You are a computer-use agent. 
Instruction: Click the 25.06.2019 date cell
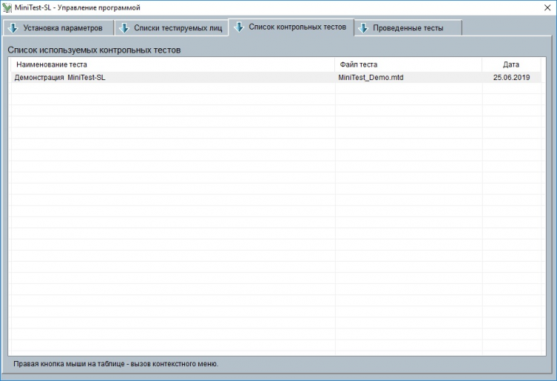(x=512, y=77)
